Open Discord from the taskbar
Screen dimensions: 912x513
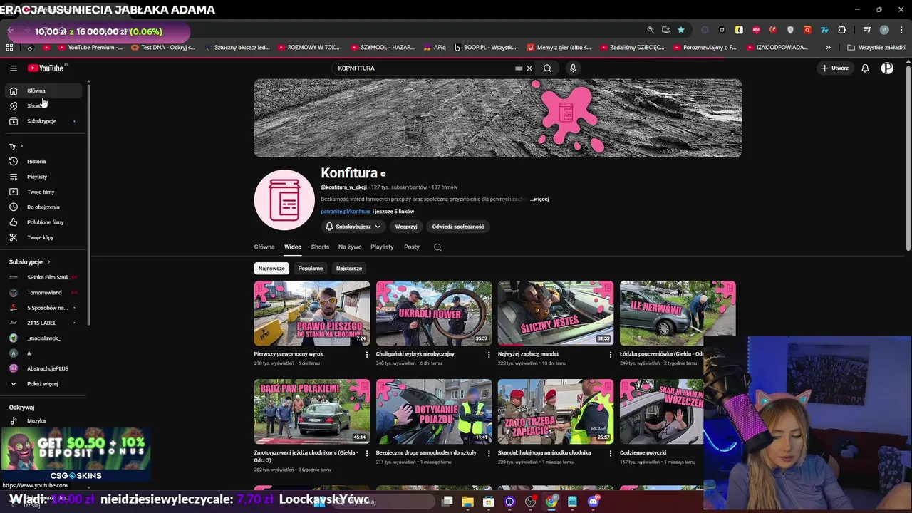(x=594, y=502)
